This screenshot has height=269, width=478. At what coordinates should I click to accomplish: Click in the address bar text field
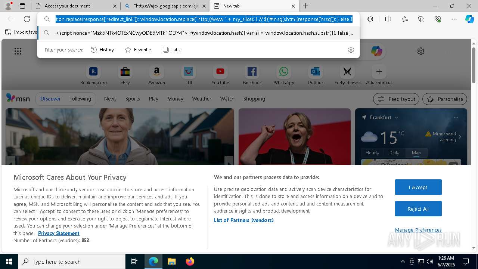[x=204, y=19]
